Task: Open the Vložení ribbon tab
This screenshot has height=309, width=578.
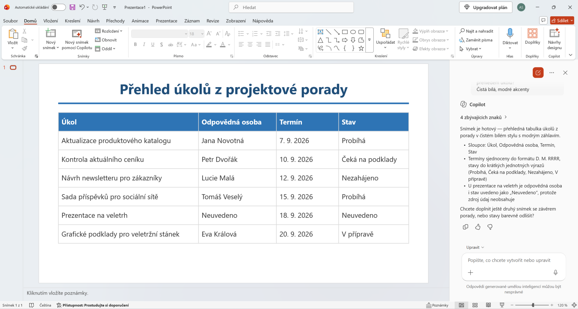Action: (x=51, y=21)
